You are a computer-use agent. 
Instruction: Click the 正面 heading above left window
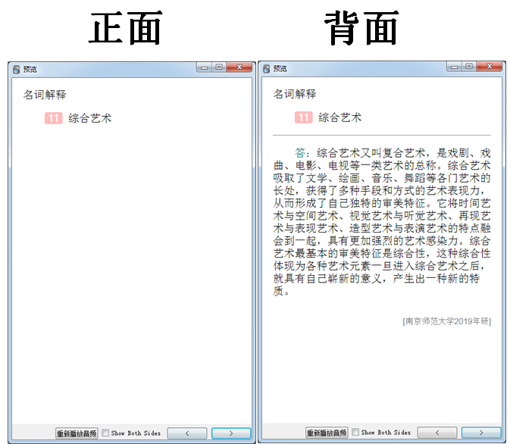coord(126,28)
